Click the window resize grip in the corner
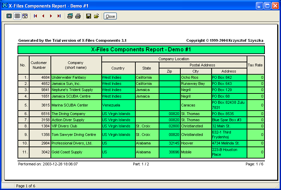 coord(278,187)
